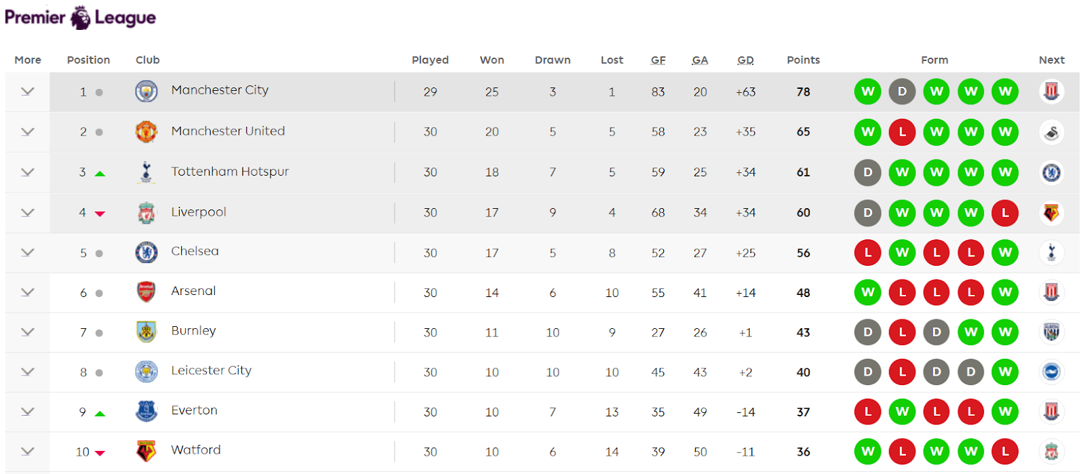The width and height of the screenshot is (1085, 474).
Task: Click Manchester City's grey D form badge
Action: click(x=902, y=92)
